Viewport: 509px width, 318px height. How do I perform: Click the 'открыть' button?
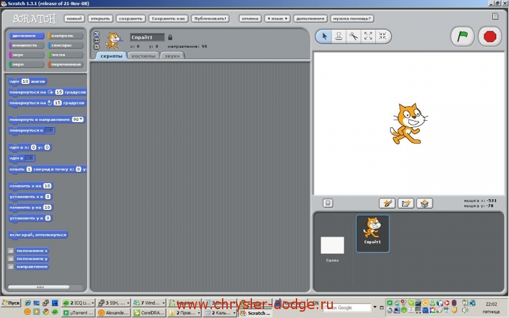click(x=101, y=18)
